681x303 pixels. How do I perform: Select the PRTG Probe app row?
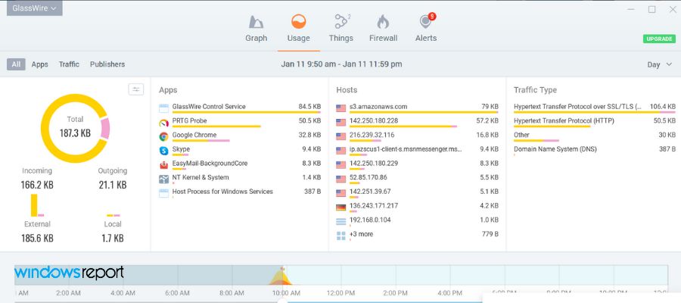[240, 122]
